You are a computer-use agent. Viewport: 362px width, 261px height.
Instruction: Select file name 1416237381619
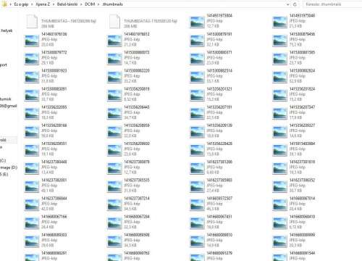(x=302, y=162)
